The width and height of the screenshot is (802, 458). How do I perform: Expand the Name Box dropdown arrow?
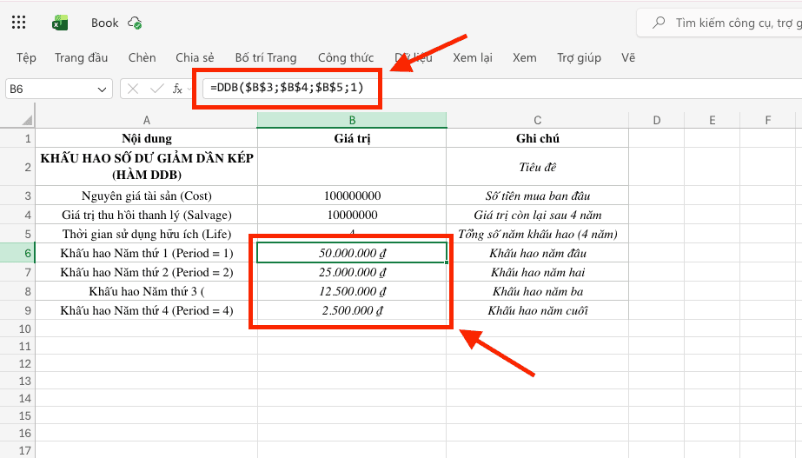tap(102, 90)
